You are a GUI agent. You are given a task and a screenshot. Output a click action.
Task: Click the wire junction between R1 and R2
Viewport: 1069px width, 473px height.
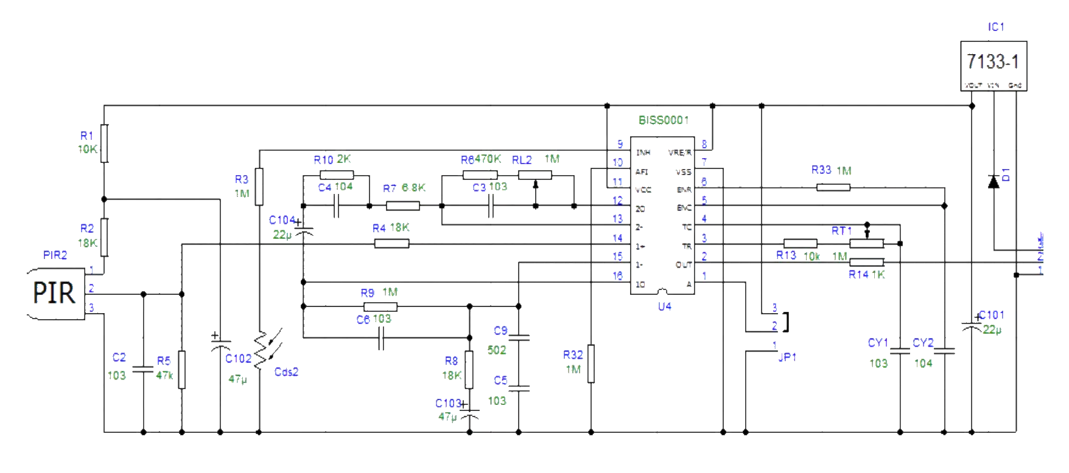[104, 199]
